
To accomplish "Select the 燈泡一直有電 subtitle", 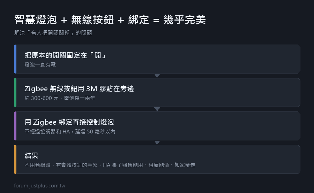I will tap(40, 64).
